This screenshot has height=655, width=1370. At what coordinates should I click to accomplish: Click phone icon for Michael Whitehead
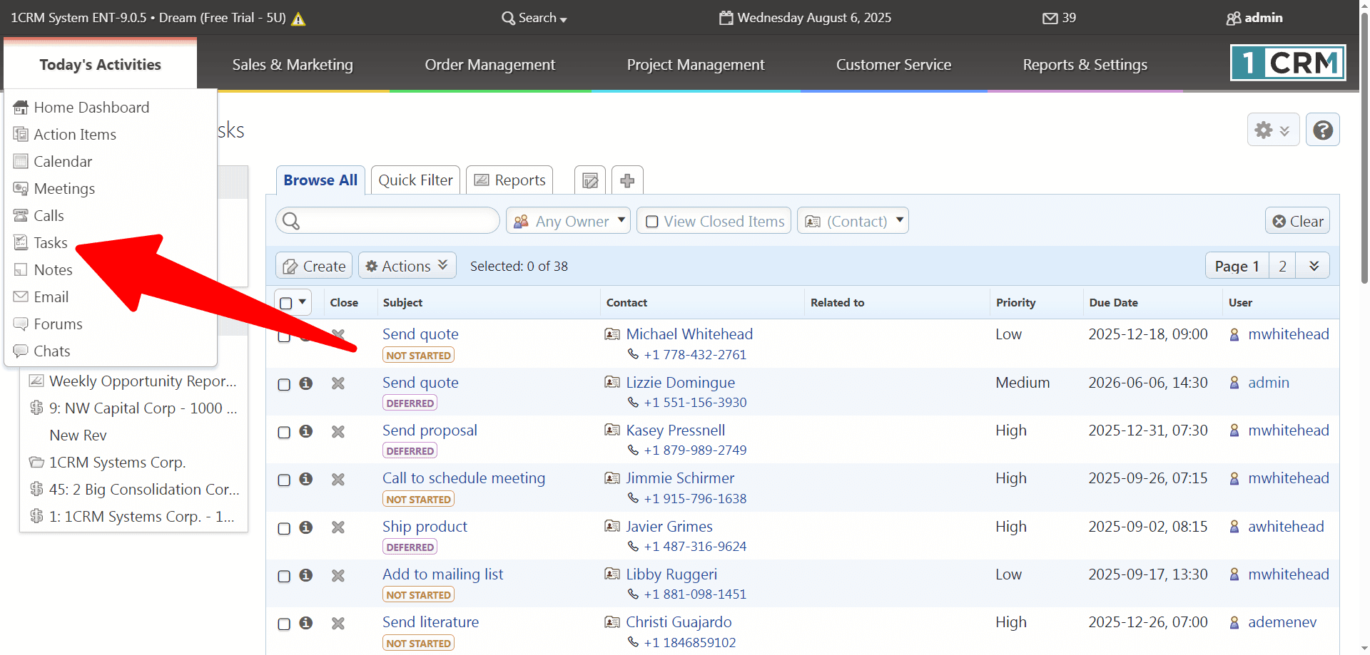[633, 354]
